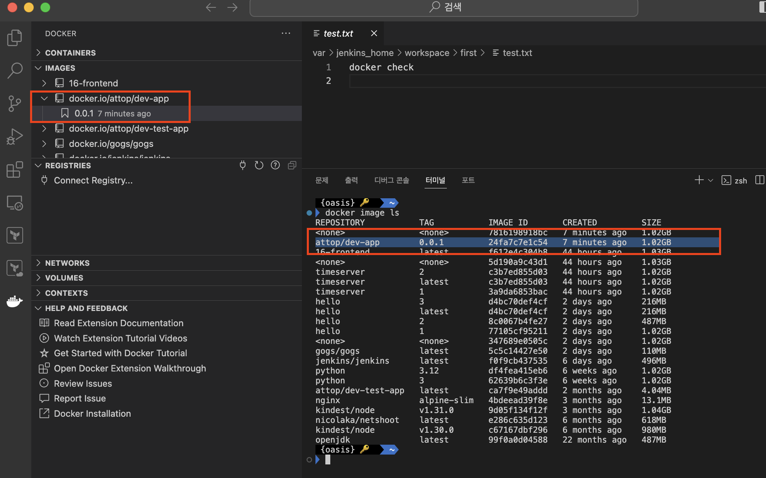
Task: Click the Connect Registry plug icon in Registries header
Action: 243,165
